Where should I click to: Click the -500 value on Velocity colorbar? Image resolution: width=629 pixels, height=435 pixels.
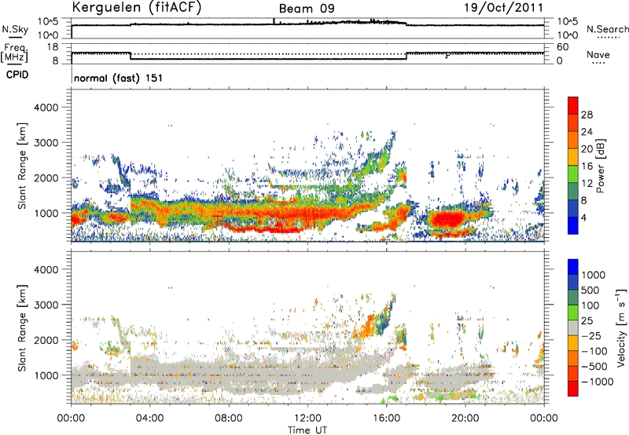[x=594, y=367]
